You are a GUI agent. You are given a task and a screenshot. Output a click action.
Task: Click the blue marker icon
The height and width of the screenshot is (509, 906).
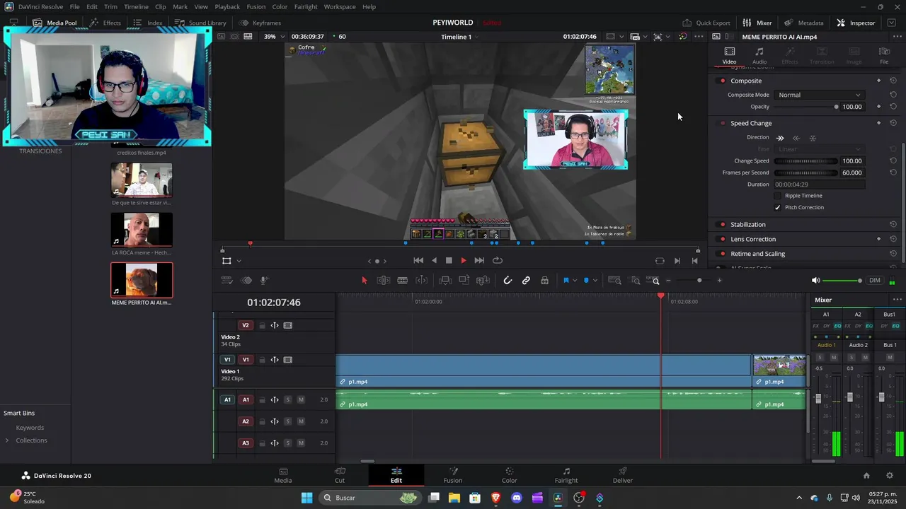click(586, 281)
